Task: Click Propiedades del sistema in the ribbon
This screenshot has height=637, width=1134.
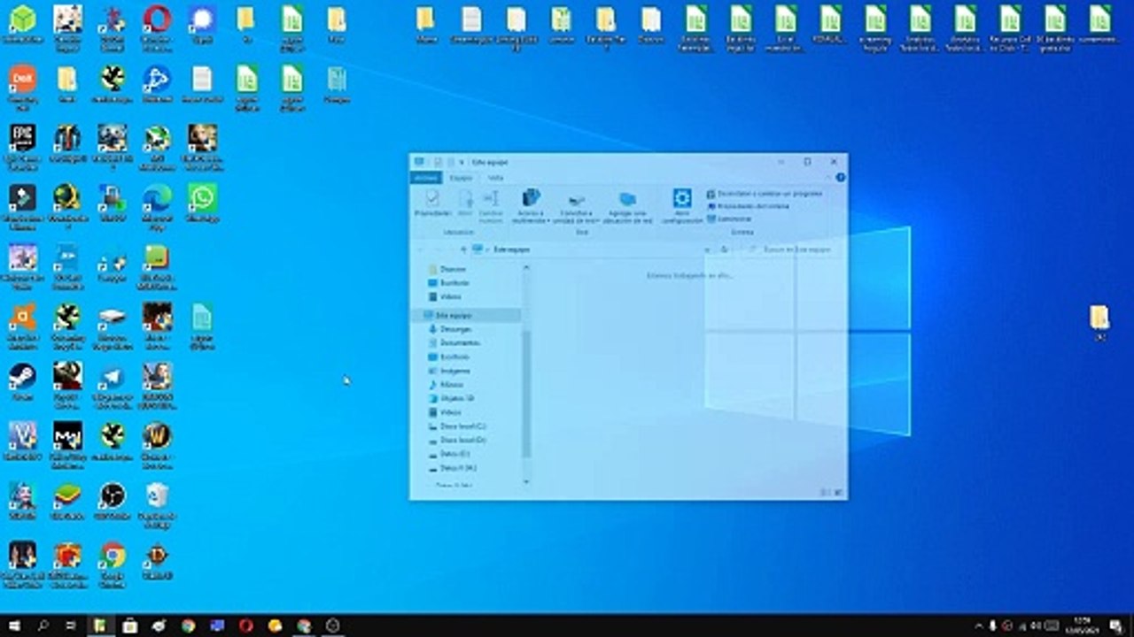Action: (x=748, y=206)
